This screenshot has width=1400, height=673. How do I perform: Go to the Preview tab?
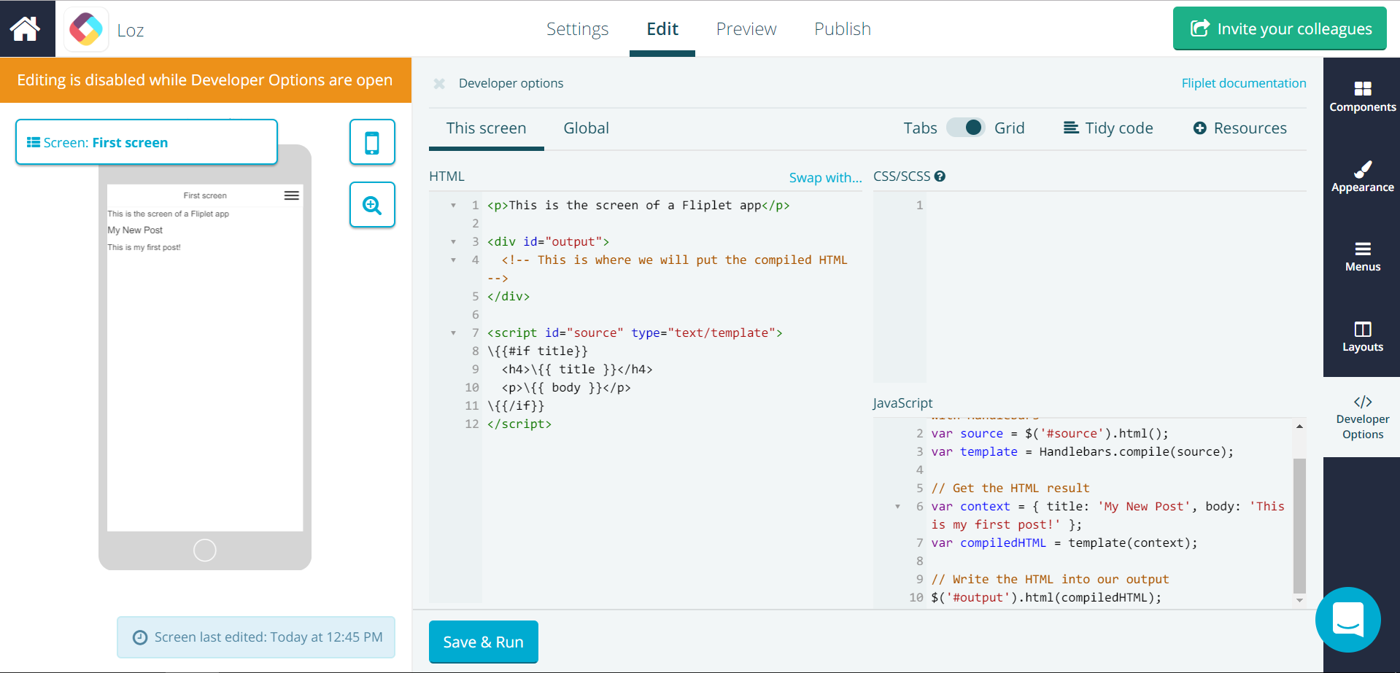click(x=746, y=29)
